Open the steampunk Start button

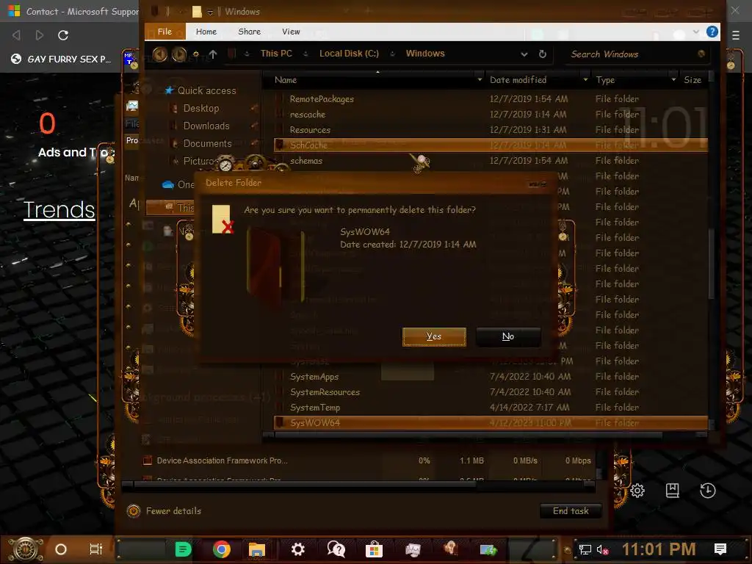25,549
